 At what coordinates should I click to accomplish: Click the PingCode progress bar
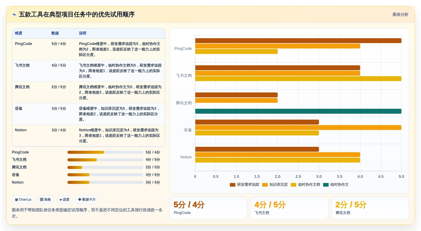[105, 152]
